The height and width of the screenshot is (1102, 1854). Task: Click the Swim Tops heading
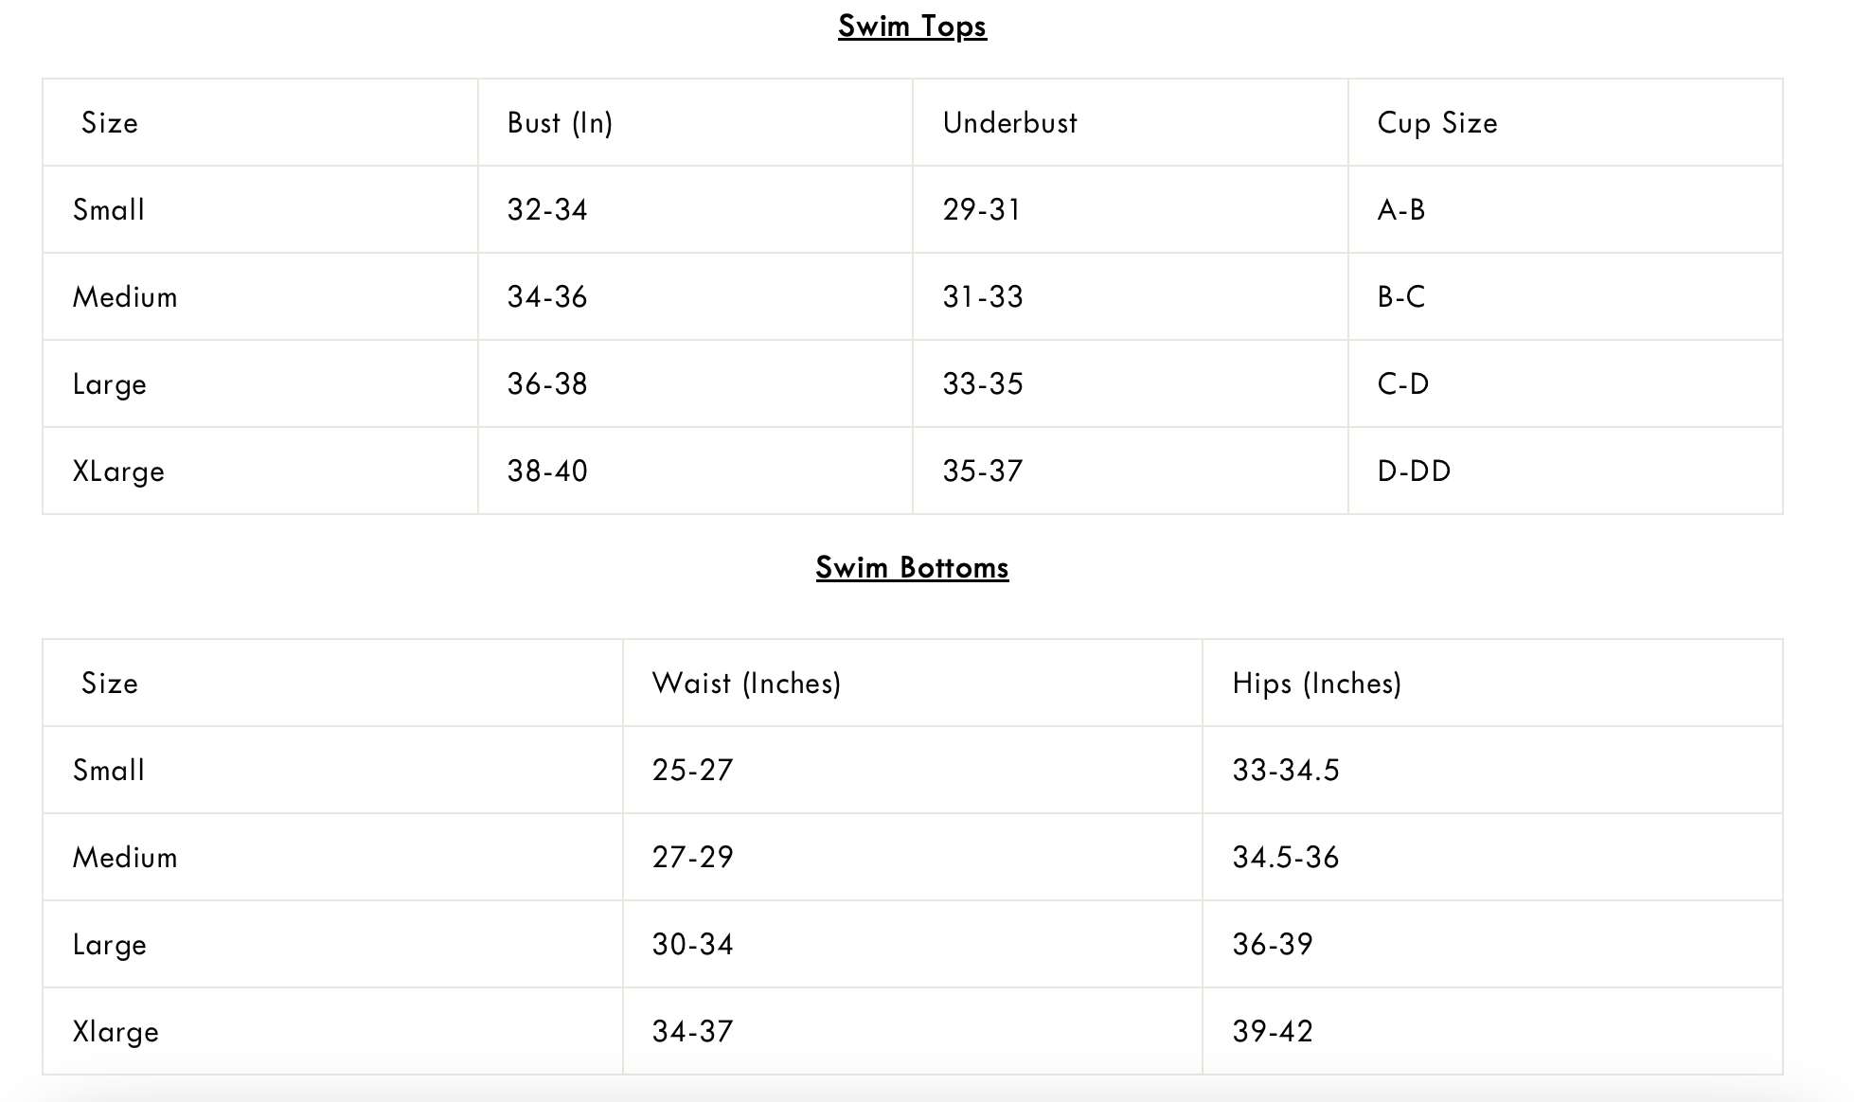(x=912, y=27)
